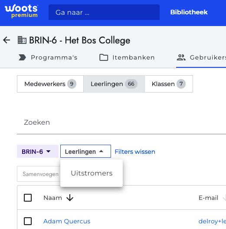Click the Gebruikers people icon
This screenshot has height=229, width=226.
(x=181, y=57)
